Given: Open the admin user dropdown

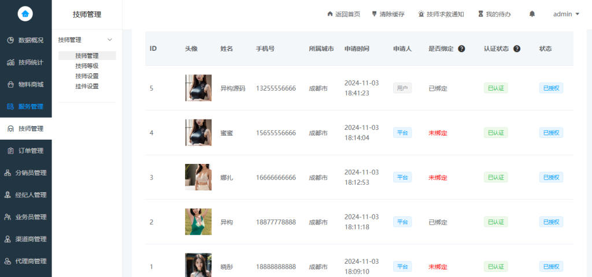Looking at the screenshot, I should click(x=566, y=14).
